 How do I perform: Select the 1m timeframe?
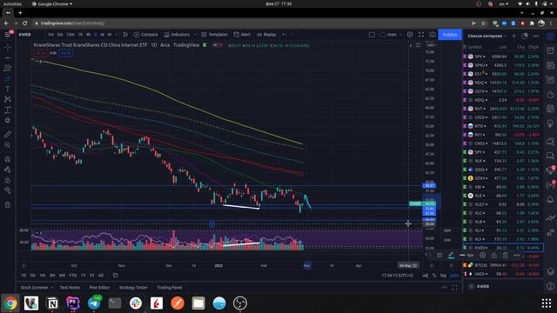click(50, 35)
